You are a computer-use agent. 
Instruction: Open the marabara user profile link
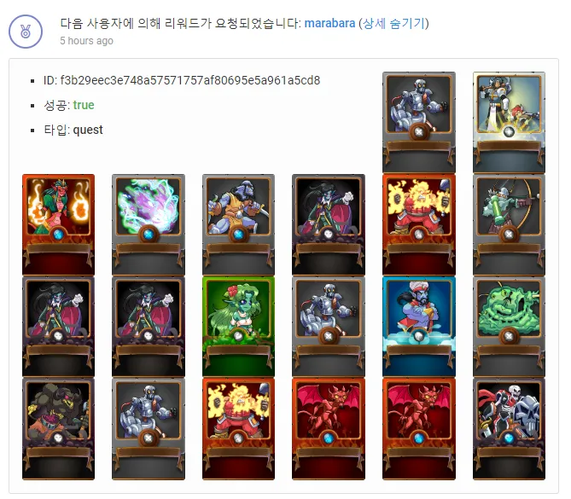tap(329, 23)
